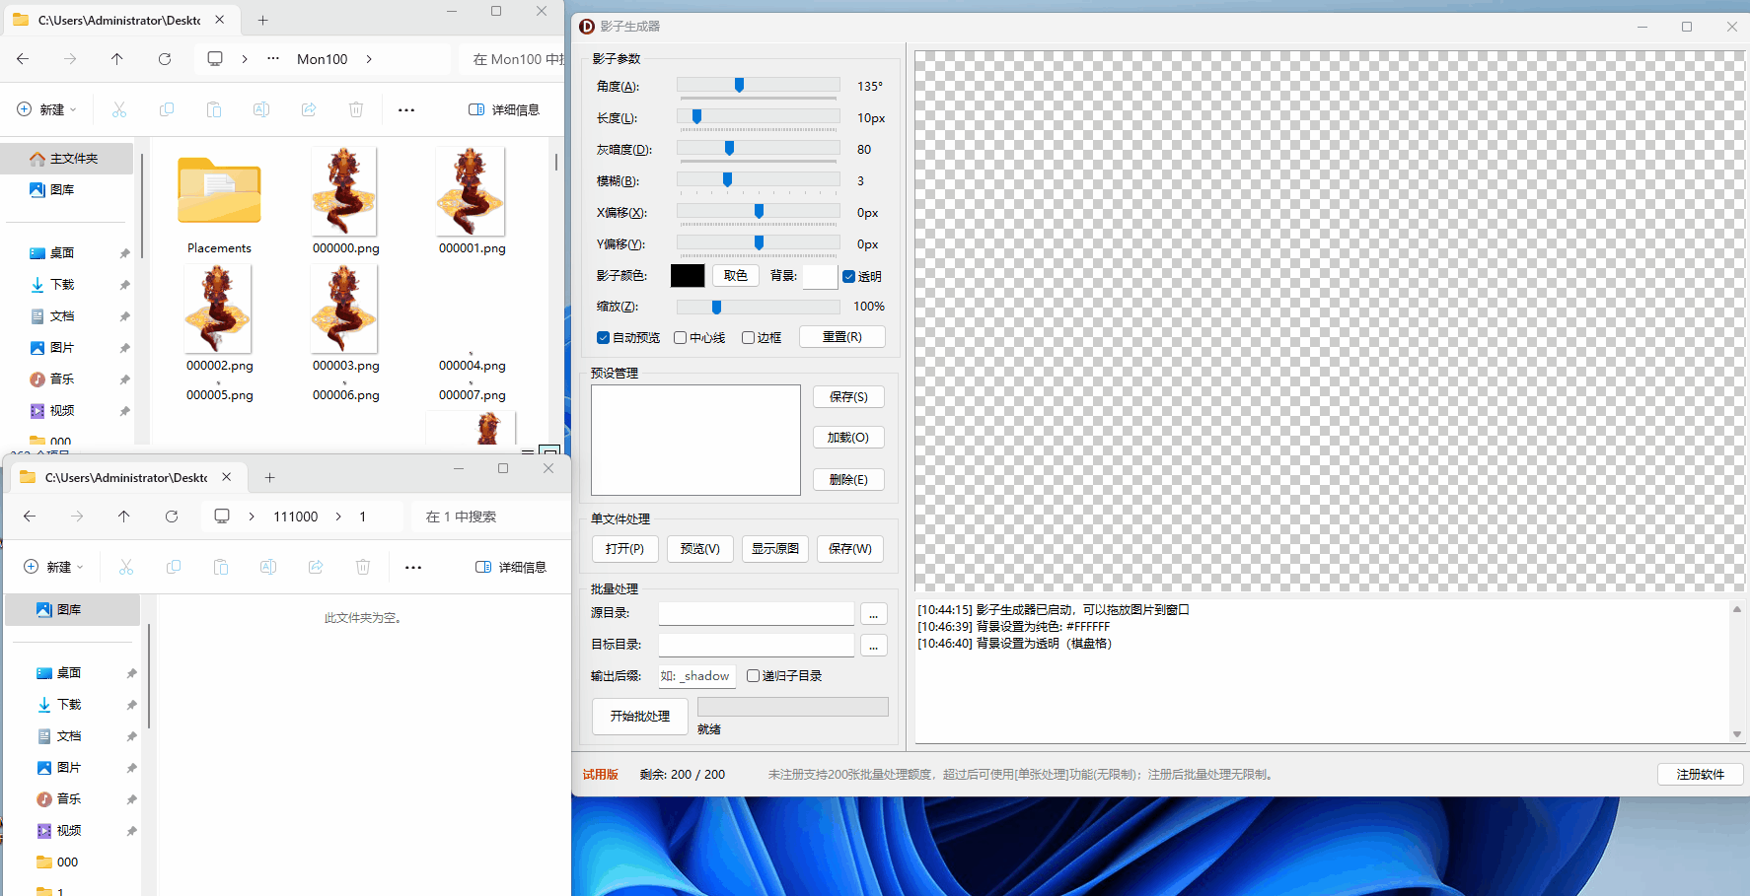Expand the chevron after 111000 in address bar
Viewport: 1750px width, 896px height.
(338, 517)
